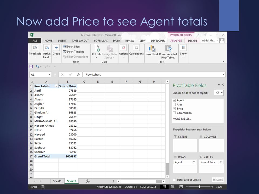Click the Redo arrow
Viewport: 259px width, 194px height.
click(46, 67)
